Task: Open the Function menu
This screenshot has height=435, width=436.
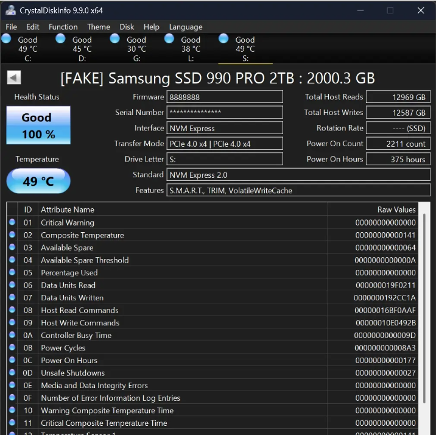Action: tap(63, 27)
